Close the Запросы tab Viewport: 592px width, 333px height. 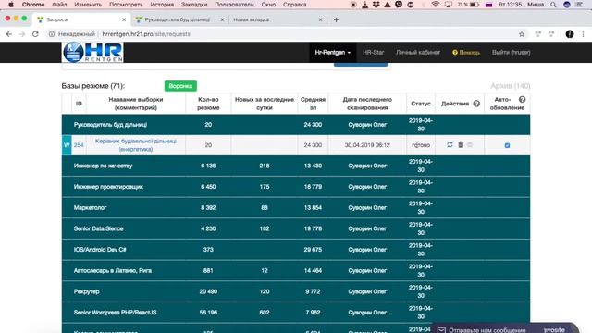click(x=124, y=19)
